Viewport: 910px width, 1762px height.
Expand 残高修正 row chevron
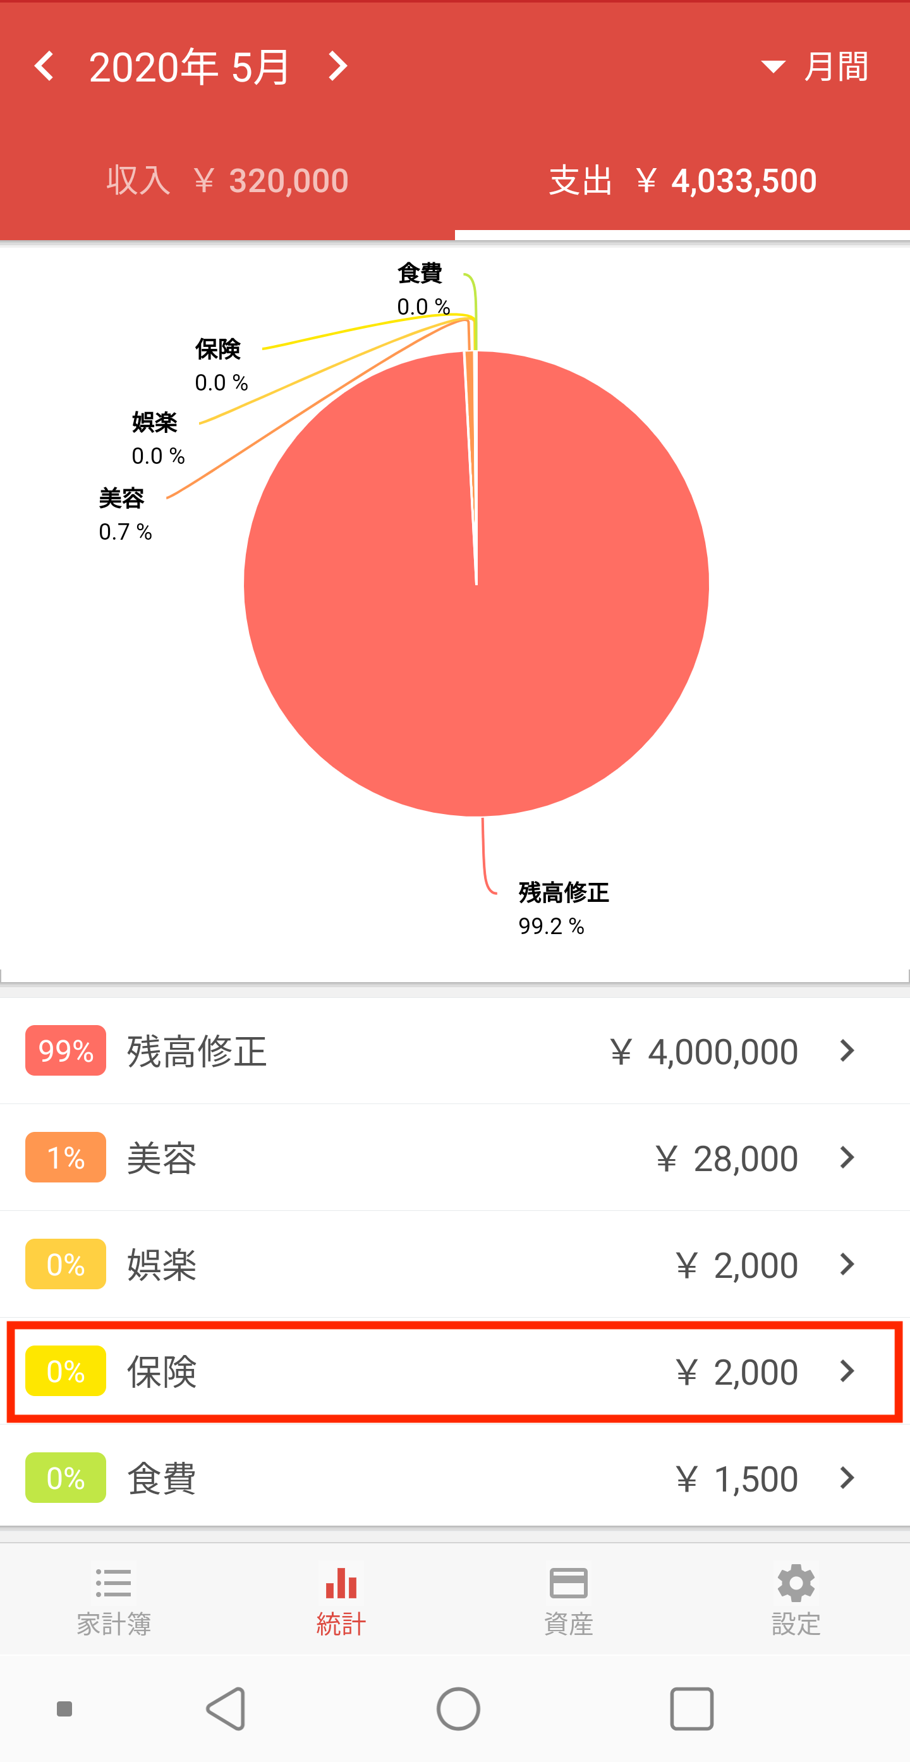click(x=847, y=1050)
